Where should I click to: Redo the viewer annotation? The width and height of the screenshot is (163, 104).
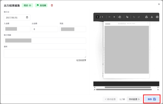click(x=139, y=17)
